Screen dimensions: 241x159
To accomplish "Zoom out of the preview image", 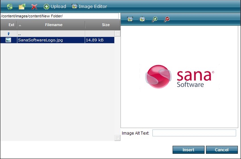I will click(167, 19).
